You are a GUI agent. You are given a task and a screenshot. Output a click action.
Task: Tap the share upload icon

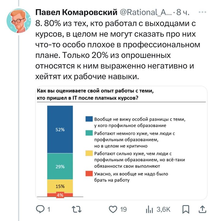(x=202, y=209)
